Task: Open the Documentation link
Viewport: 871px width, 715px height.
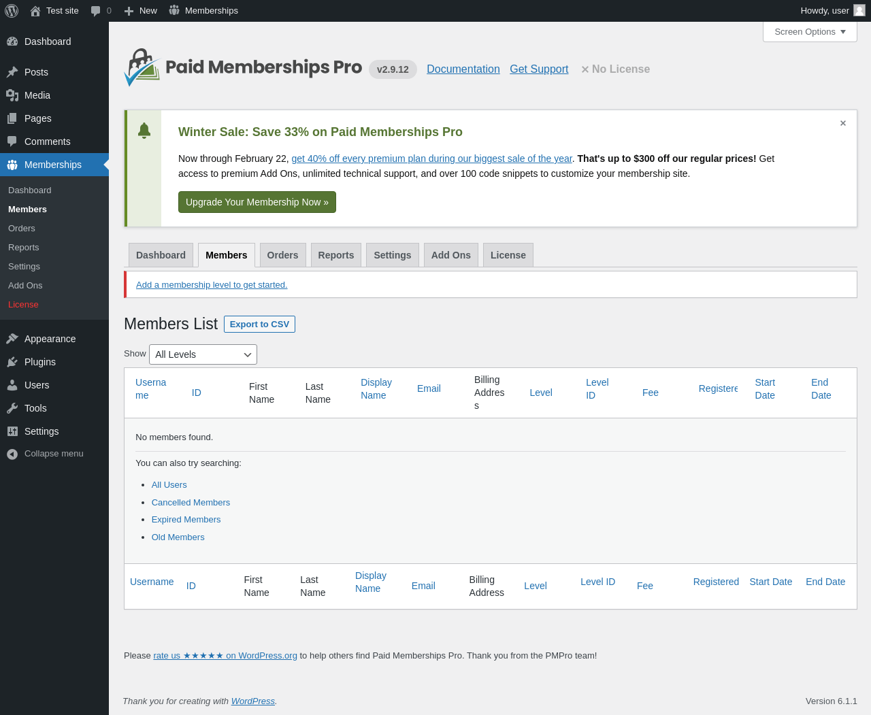Action: tap(463, 69)
